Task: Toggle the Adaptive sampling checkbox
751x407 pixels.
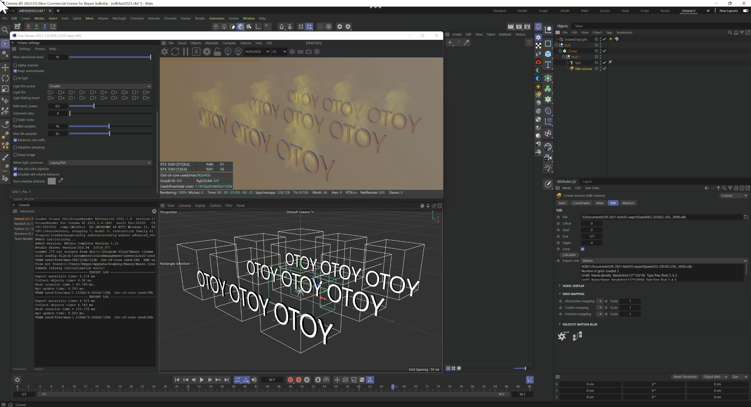Action: [15, 147]
